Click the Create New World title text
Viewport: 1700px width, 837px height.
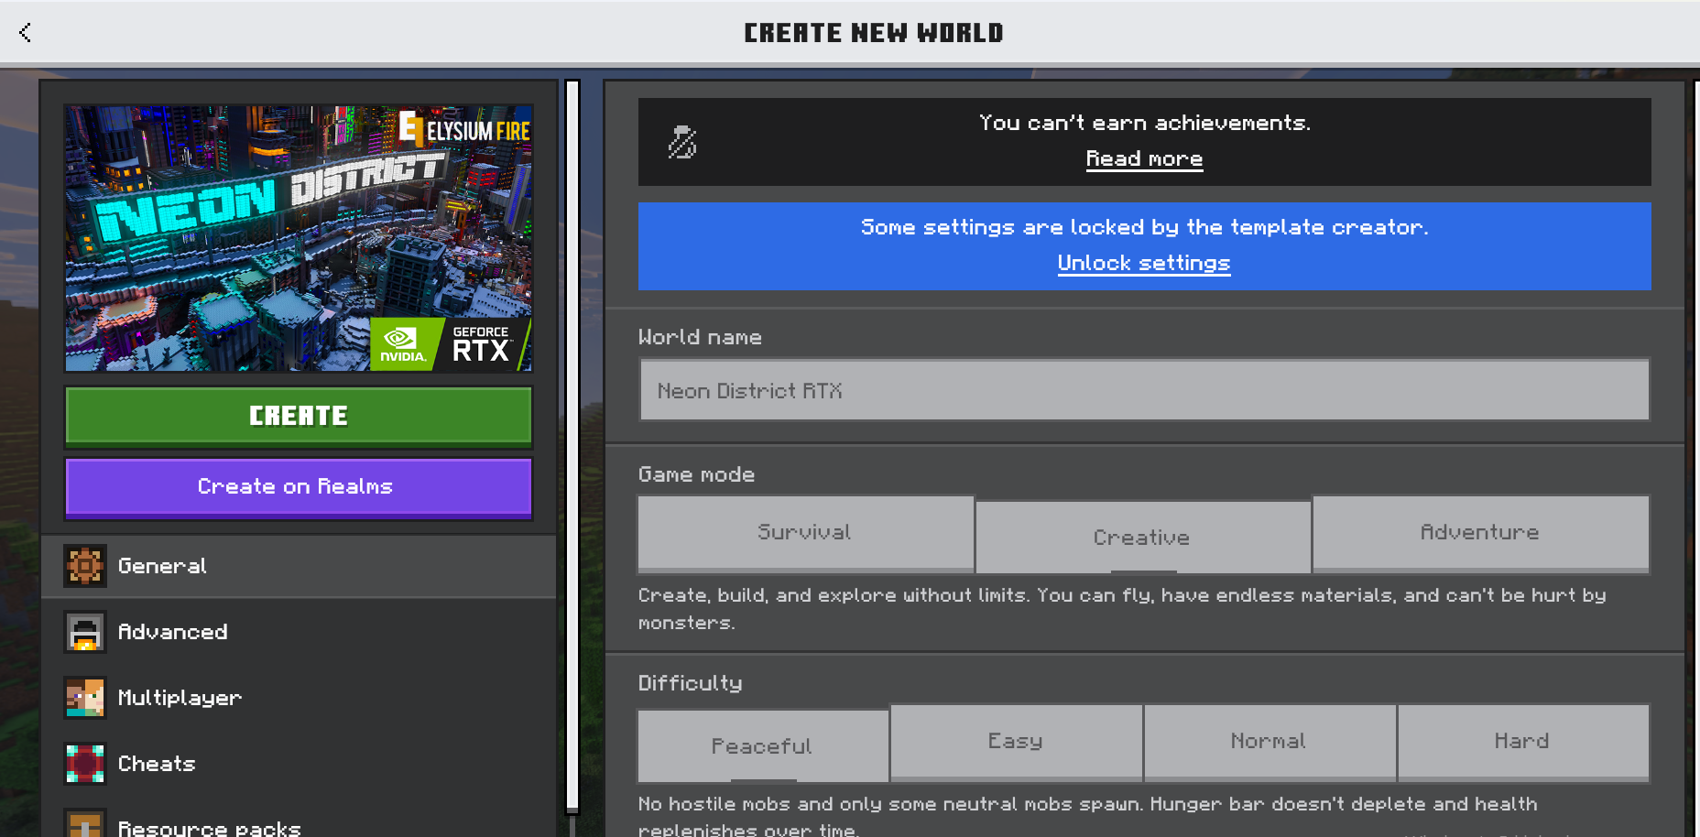(x=874, y=33)
